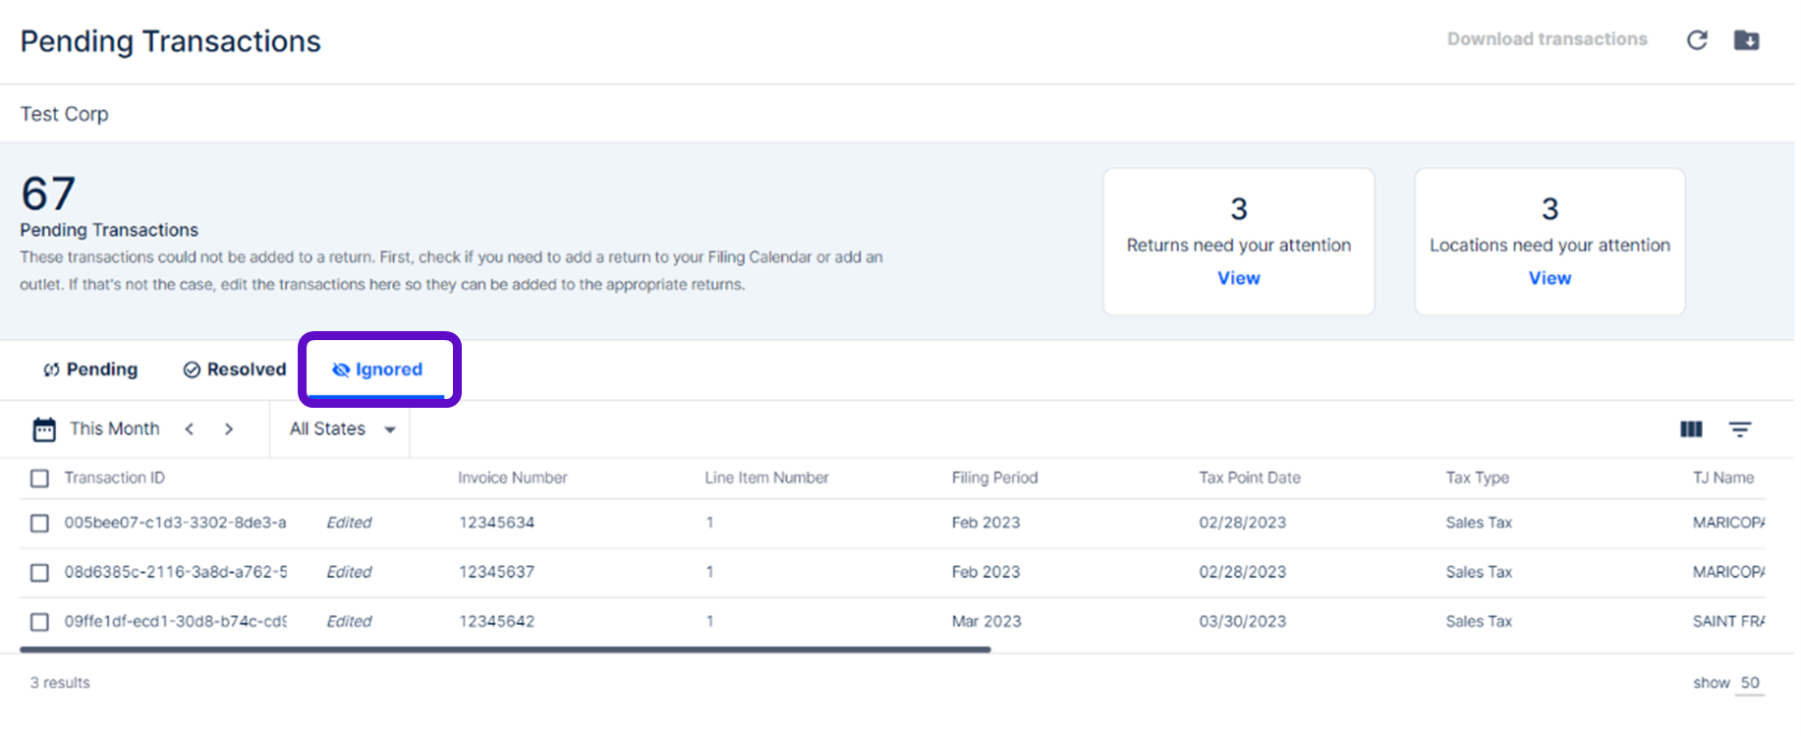
Task: Go to previous month arrow
Action: pyautogui.click(x=190, y=429)
